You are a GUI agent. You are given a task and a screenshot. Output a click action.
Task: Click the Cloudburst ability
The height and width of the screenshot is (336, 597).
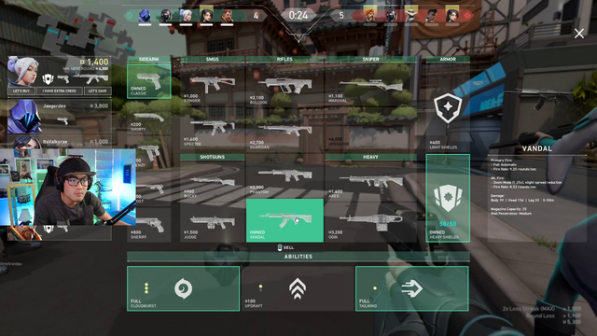(x=183, y=288)
